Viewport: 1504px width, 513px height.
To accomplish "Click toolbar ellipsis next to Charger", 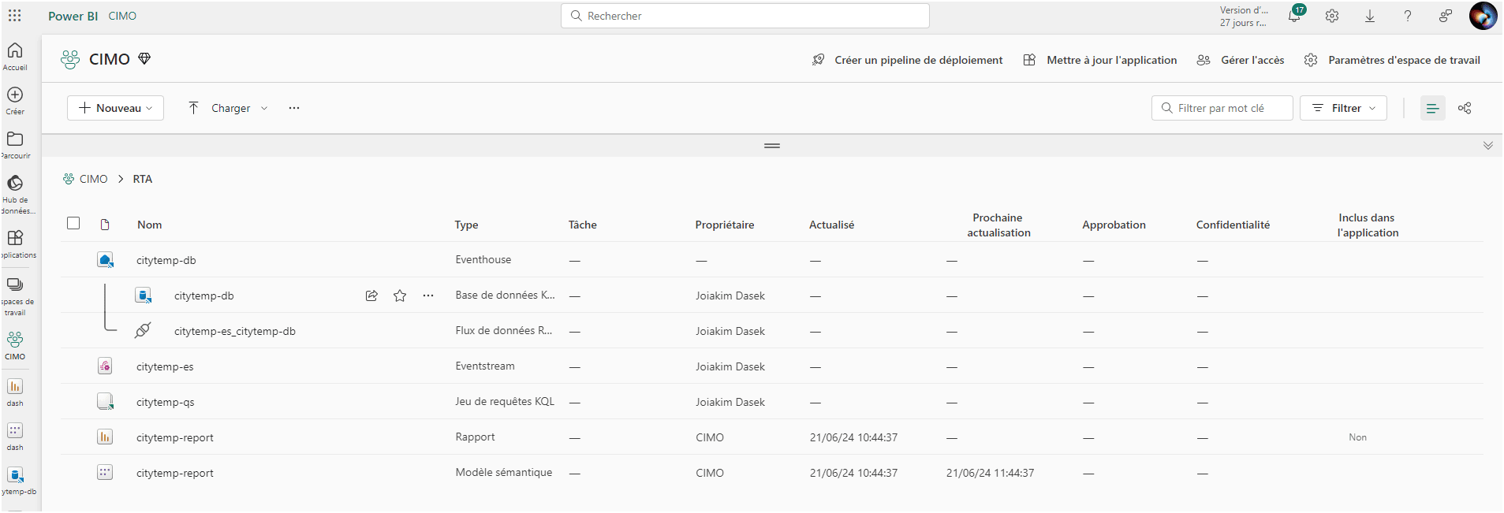I will click(294, 108).
